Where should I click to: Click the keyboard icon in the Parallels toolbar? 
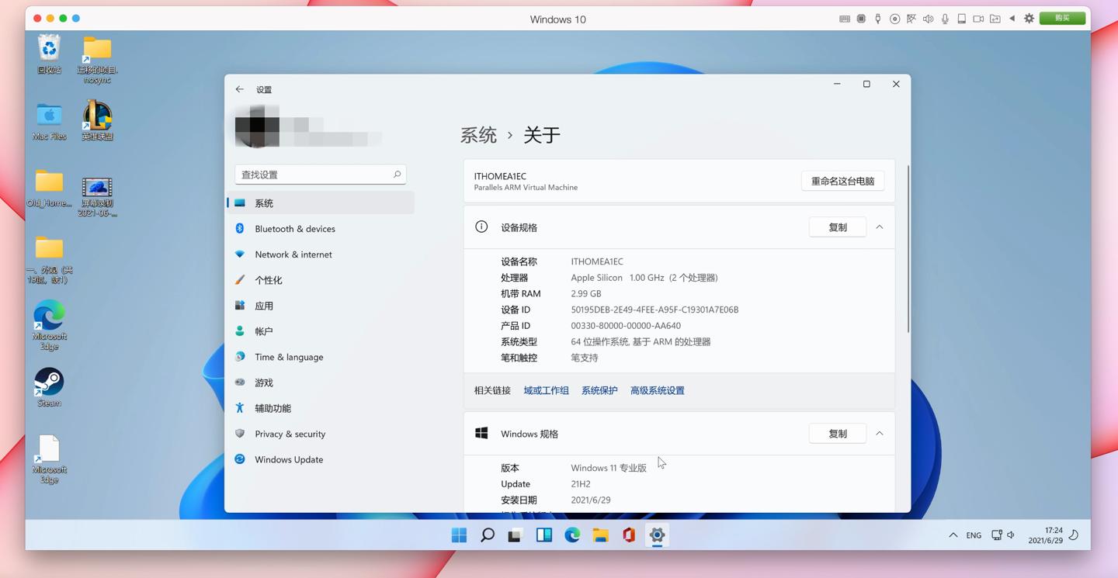tap(845, 19)
